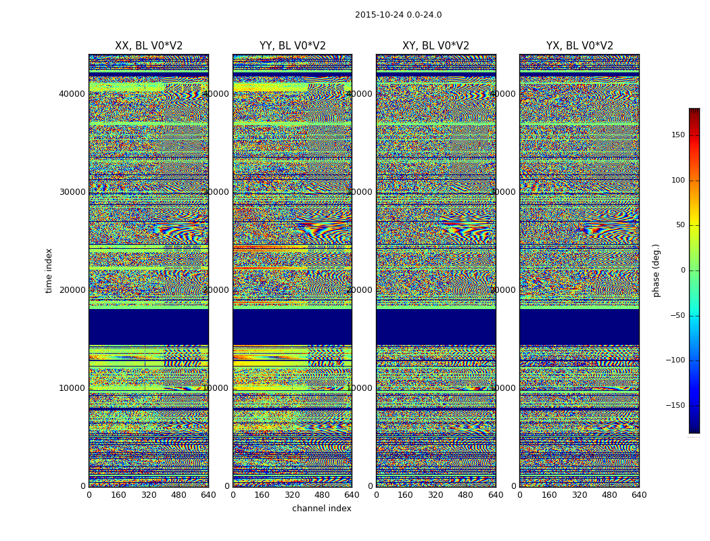Click the colorbar tick label 50
The height and width of the screenshot is (541, 710).
point(680,225)
